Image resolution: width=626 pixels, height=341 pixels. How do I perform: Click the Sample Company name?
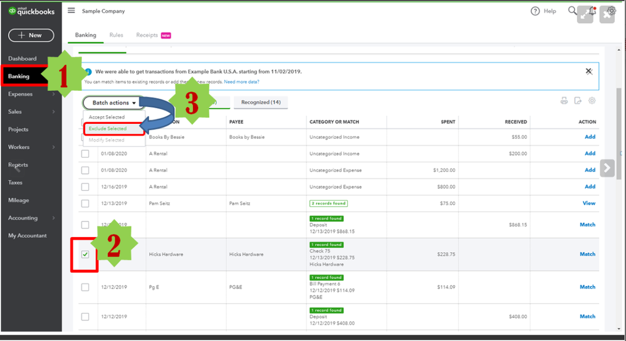point(103,11)
